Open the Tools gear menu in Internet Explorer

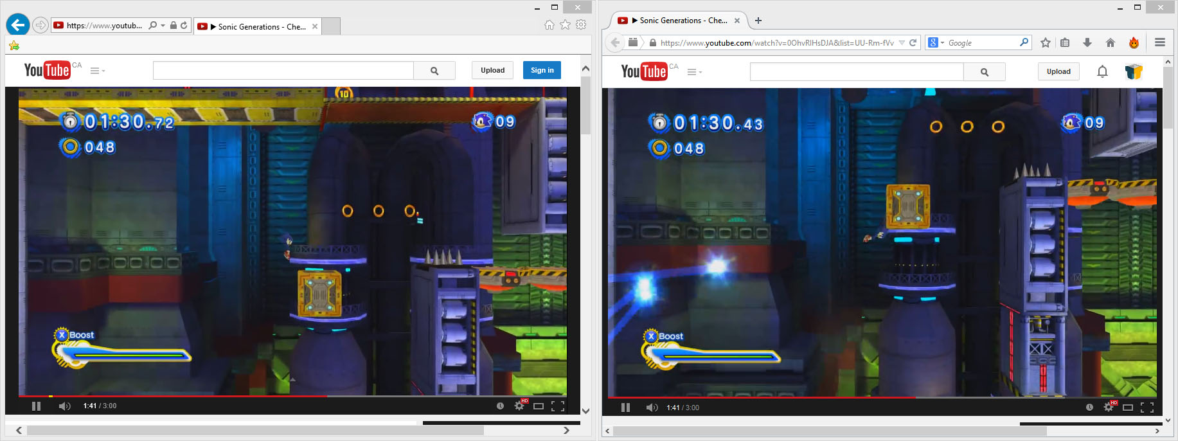click(581, 25)
